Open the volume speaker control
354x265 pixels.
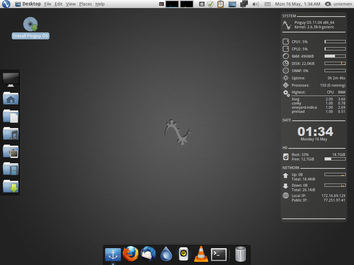(255, 4)
